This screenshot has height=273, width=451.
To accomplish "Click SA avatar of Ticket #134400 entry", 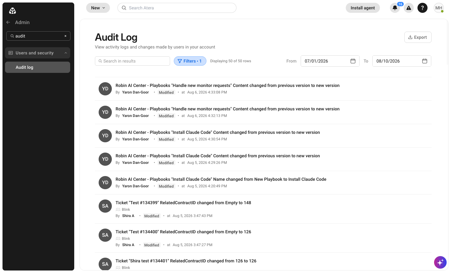I will coord(105,235).
